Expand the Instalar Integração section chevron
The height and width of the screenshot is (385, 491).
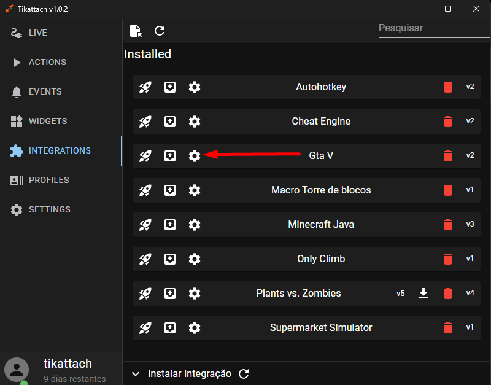pyautogui.click(x=136, y=374)
